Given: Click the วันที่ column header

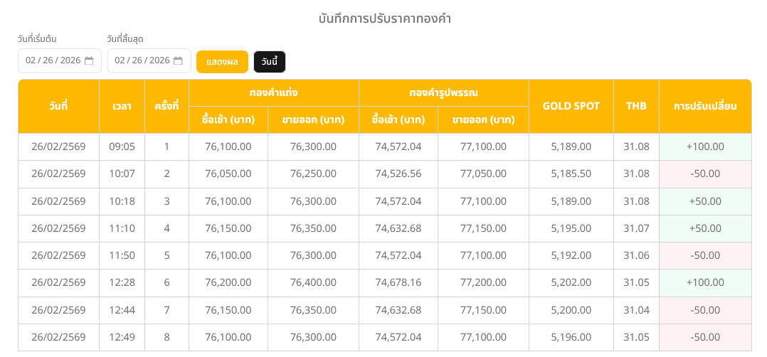Looking at the screenshot, I should click(58, 106).
